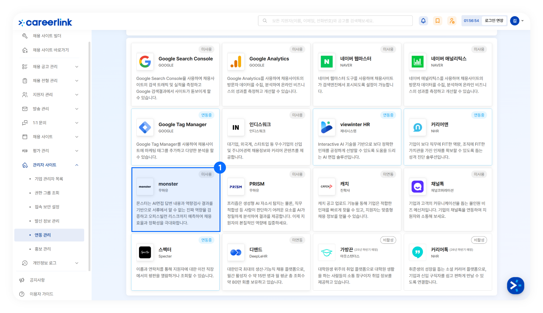
Task: Click 미사용 badge on 인디스워크 card
Action: pos(297,115)
